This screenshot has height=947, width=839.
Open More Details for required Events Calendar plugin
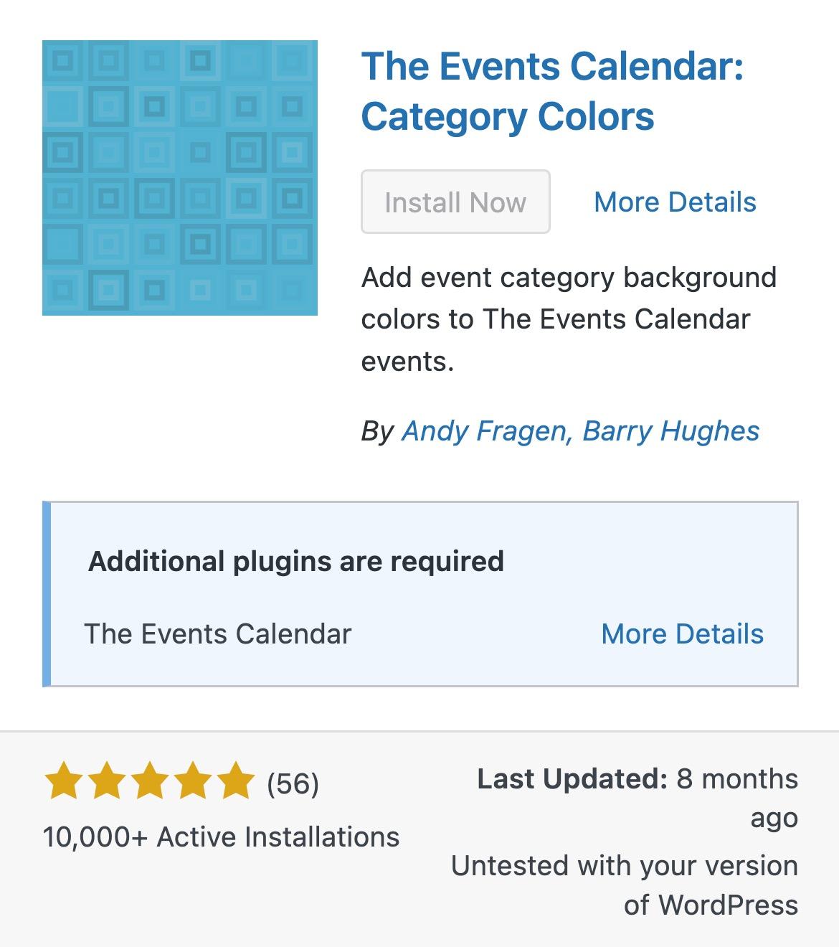tap(682, 634)
